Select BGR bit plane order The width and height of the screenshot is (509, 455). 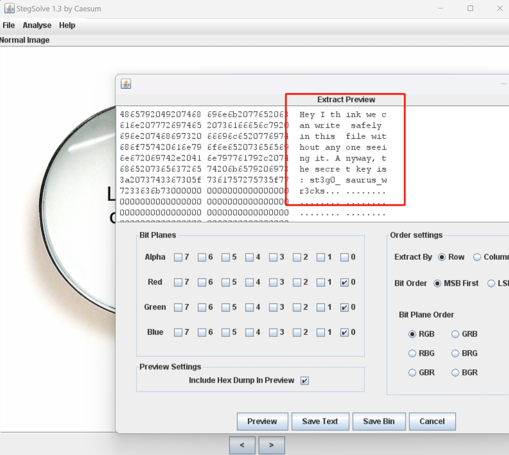[455, 373]
